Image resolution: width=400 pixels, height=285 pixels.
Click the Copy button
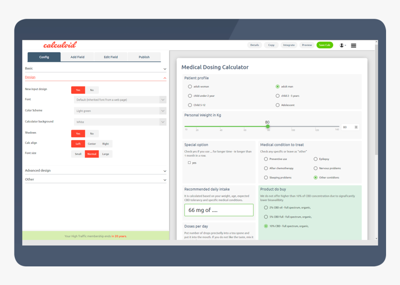[271, 45]
